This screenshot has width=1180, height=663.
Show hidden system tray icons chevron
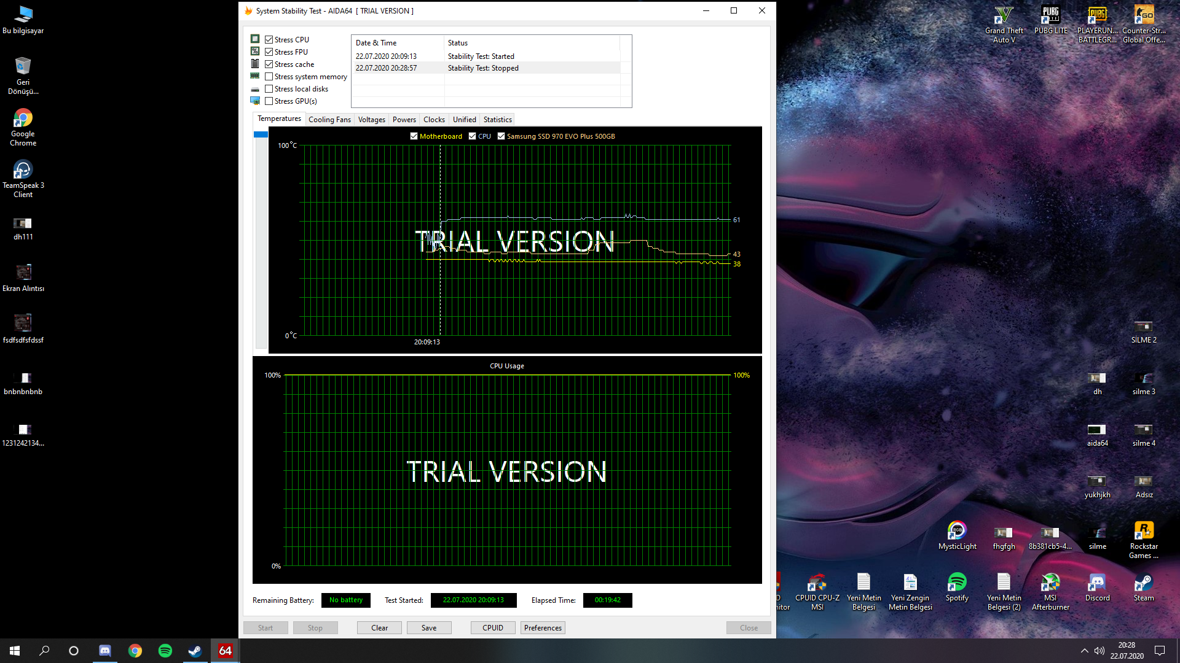point(1084,651)
